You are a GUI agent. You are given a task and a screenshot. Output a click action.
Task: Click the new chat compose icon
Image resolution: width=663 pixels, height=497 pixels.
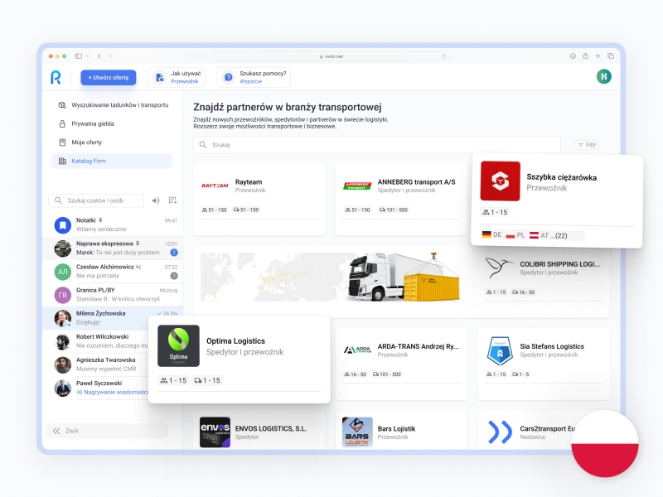pyautogui.click(x=172, y=200)
